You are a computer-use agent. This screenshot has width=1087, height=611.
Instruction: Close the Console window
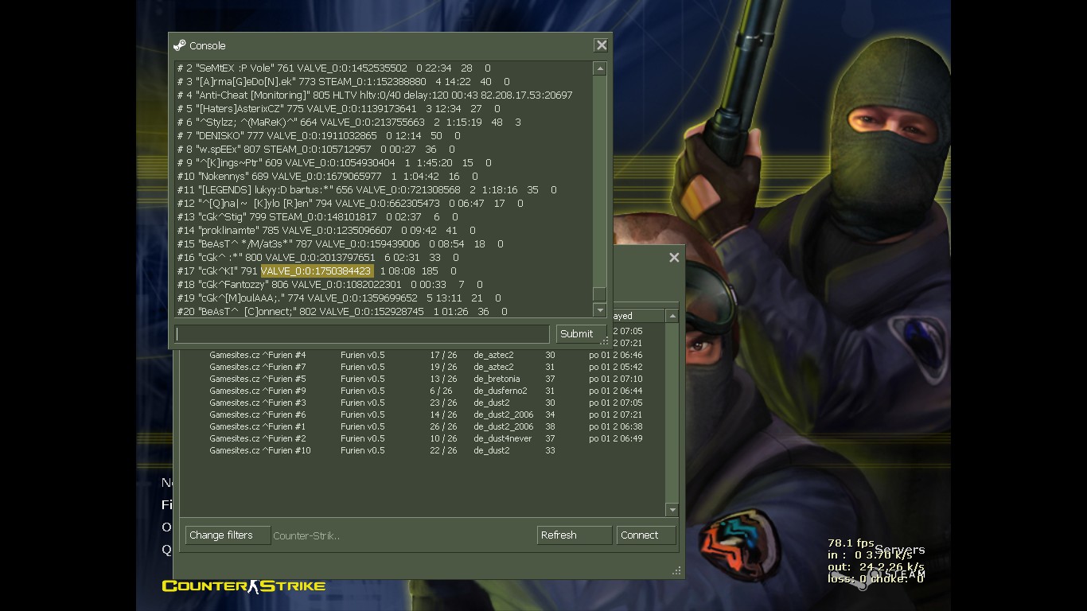pyautogui.click(x=602, y=45)
